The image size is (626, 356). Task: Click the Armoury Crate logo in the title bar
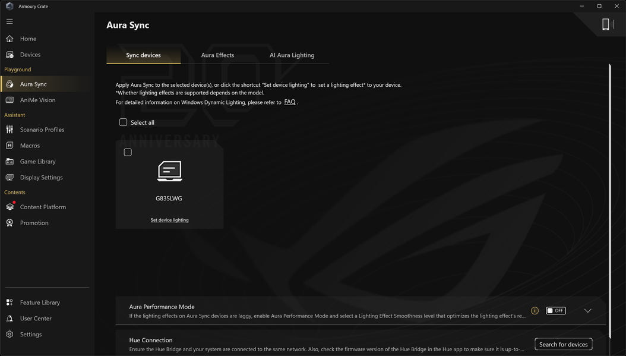(x=10, y=6)
